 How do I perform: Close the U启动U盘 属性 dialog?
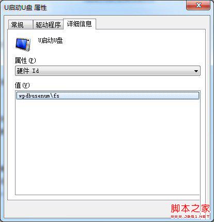point(198,6)
